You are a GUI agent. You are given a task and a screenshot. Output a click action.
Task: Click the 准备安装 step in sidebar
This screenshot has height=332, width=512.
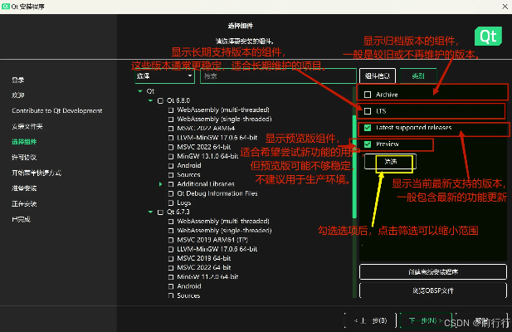click(x=24, y=188)
